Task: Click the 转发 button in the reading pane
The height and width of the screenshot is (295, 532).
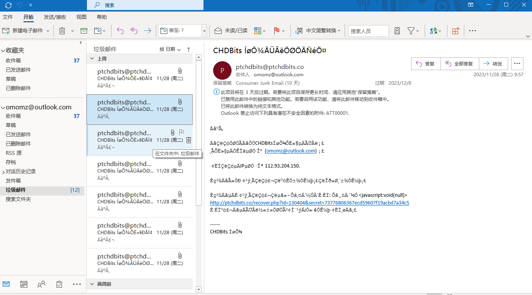Action: click(x=494, y=64)
